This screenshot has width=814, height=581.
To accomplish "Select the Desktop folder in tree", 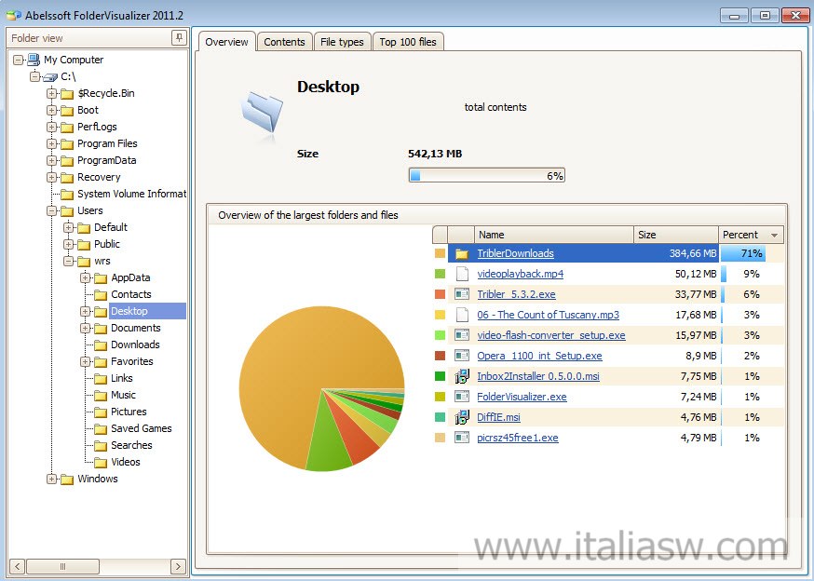I will click(x=129, y=312).
